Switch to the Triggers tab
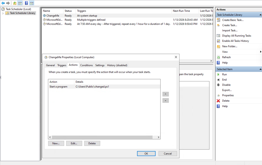The width and height of the screenshot is (262, 165). click(x=62, y=65)
